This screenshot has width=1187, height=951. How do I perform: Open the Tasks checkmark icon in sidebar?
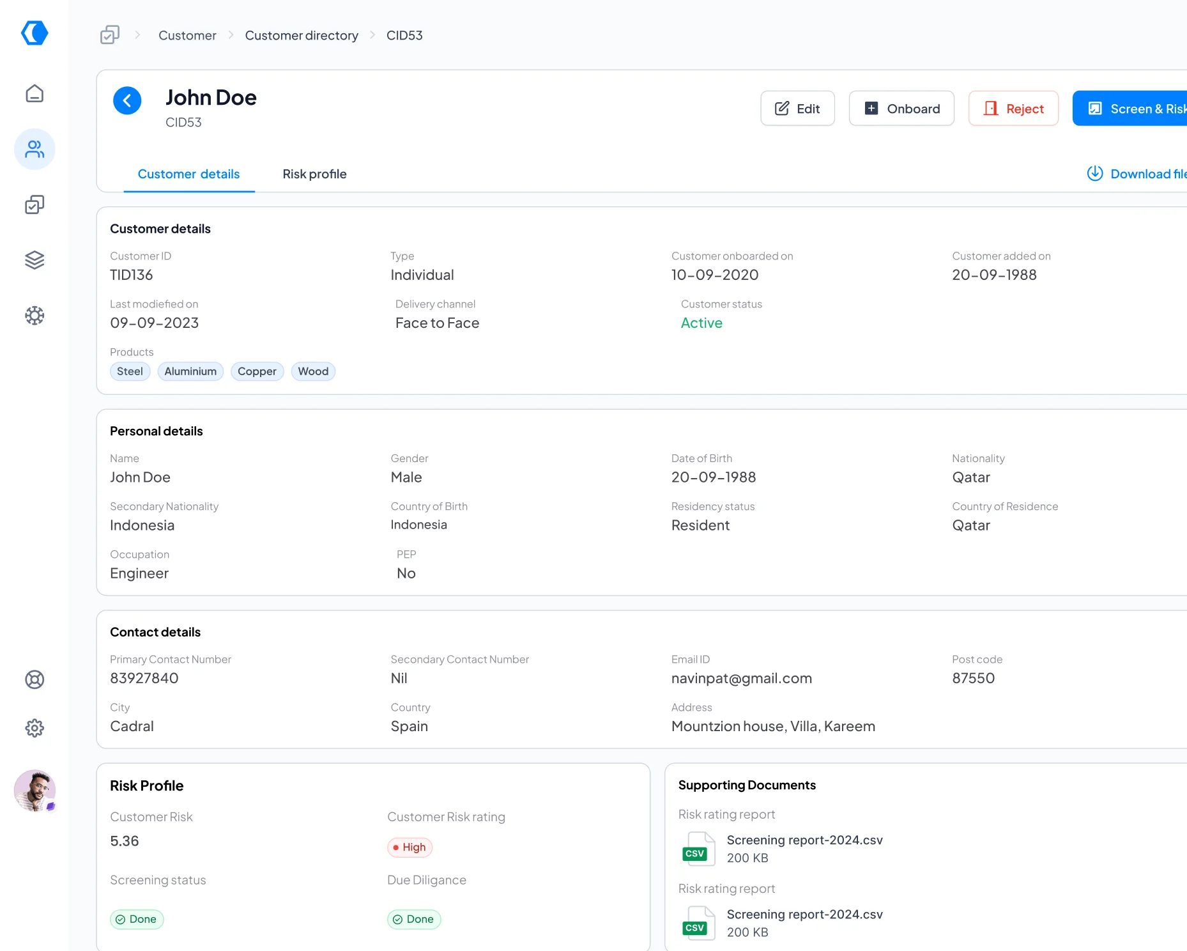[34, 205]
